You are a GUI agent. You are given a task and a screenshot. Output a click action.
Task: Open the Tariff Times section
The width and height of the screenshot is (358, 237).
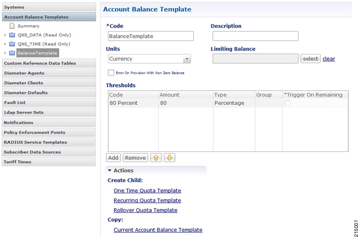click(x=49, y=162)
